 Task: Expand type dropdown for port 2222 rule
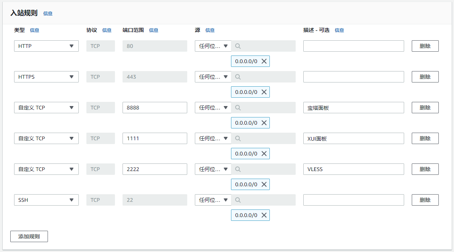46,169
